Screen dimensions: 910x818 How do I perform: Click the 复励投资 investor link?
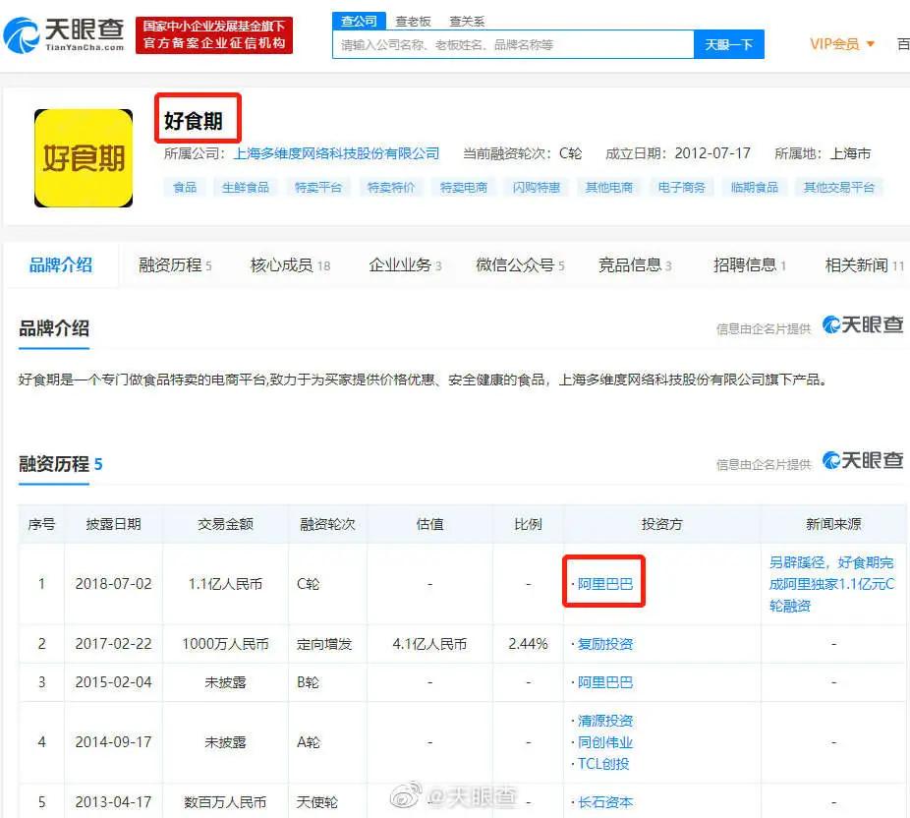(x=603, y=646)
